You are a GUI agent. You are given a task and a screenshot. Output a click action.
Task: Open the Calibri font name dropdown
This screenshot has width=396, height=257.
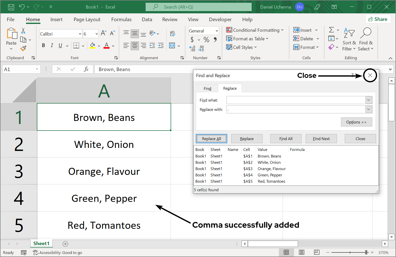[x=80, y=34]
